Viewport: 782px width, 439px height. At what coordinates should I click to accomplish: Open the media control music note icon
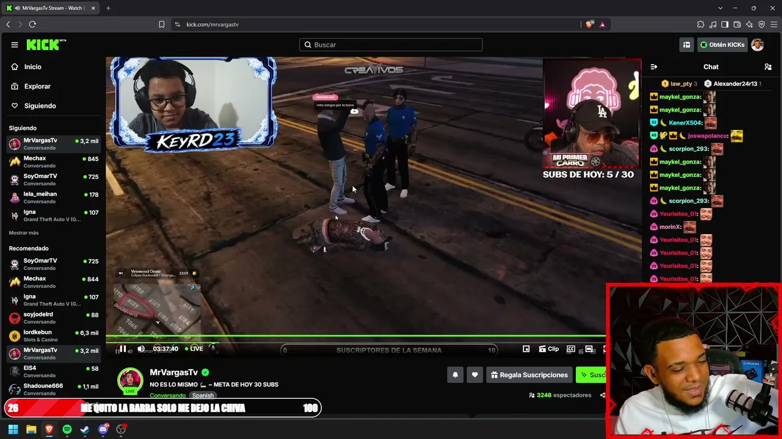coord(713,24)
